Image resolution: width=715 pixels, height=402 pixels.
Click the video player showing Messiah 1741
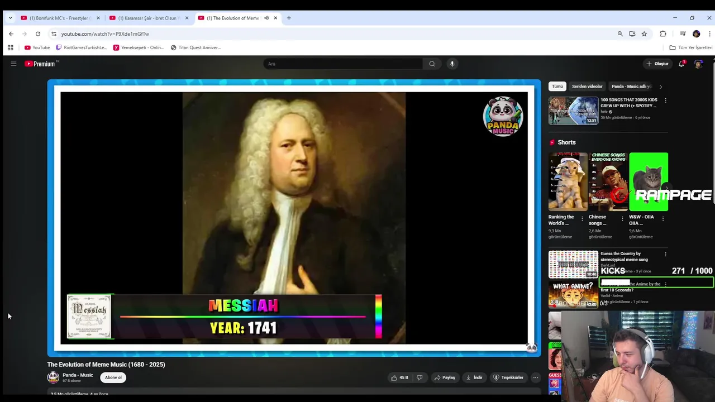click(294, 218)
